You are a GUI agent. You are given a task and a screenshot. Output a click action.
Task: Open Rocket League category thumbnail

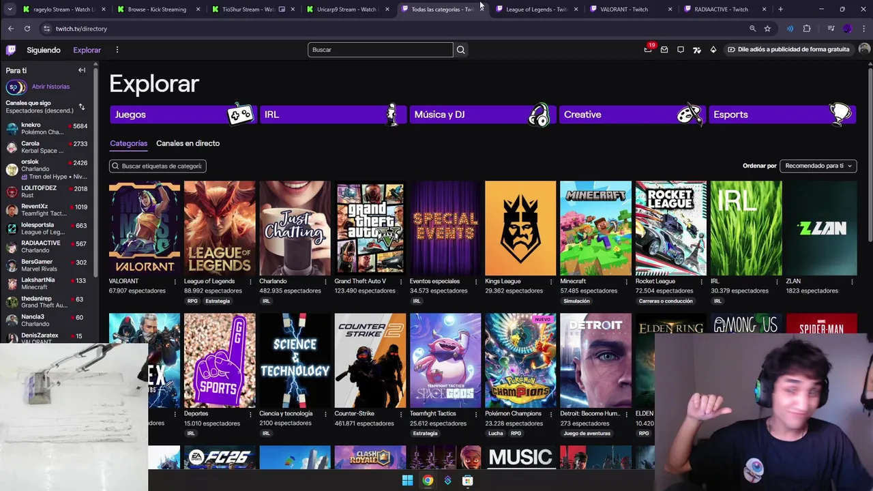pyautogui.click(x=671, y=228)
